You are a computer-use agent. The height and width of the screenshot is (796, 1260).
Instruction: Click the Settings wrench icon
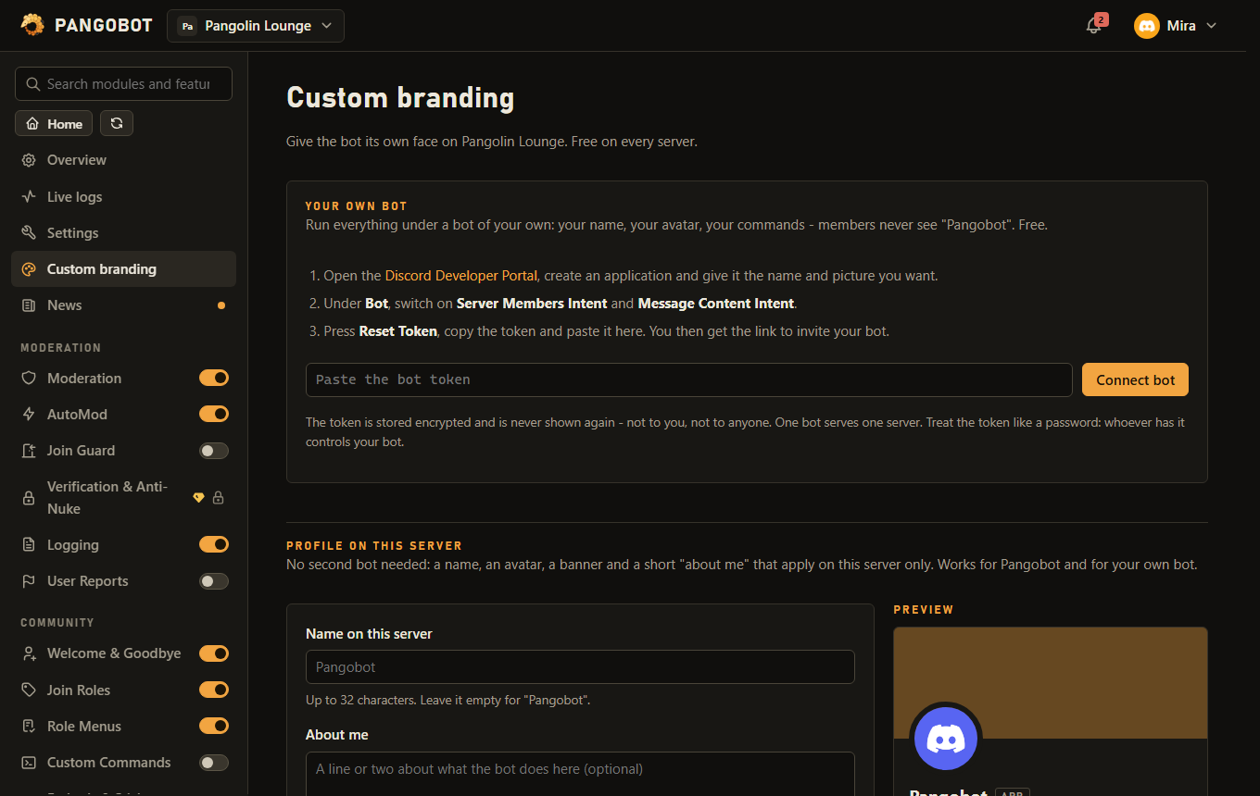[x=29, y=233]
